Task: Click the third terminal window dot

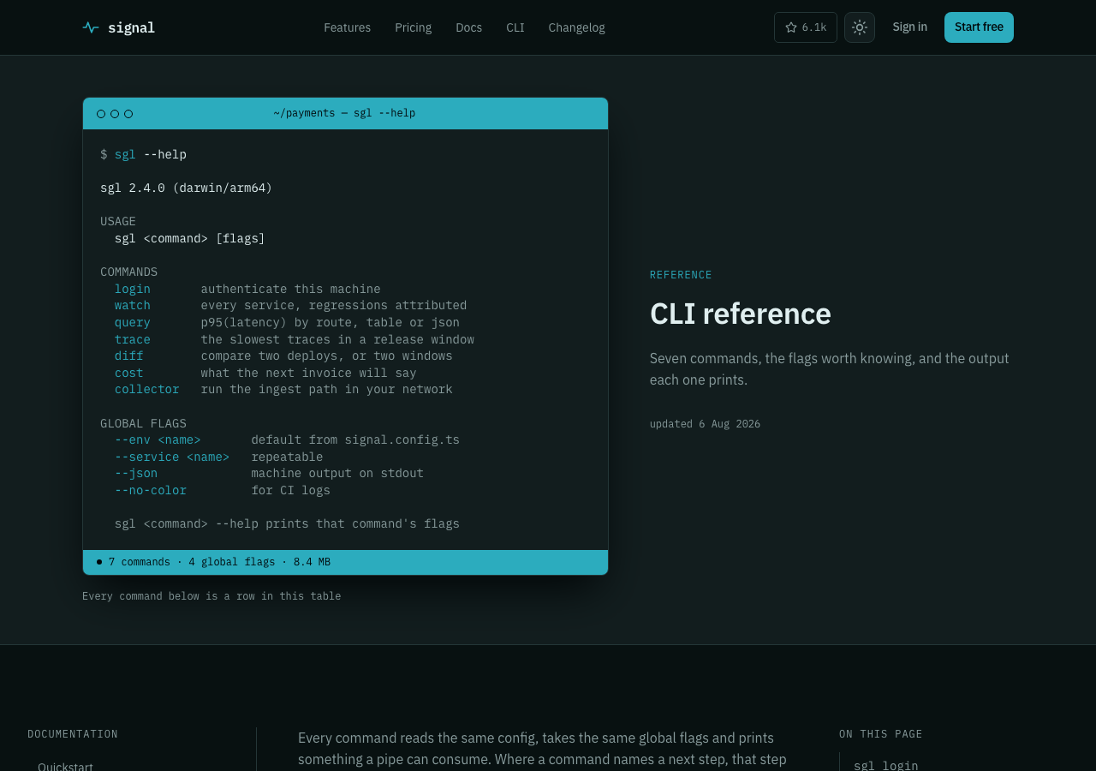Action: click(128, 114)
